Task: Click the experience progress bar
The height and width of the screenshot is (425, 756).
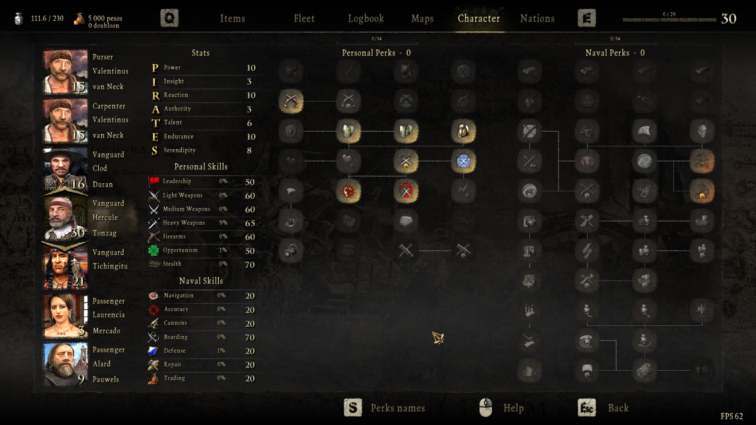Action: [x=669, y=20]
